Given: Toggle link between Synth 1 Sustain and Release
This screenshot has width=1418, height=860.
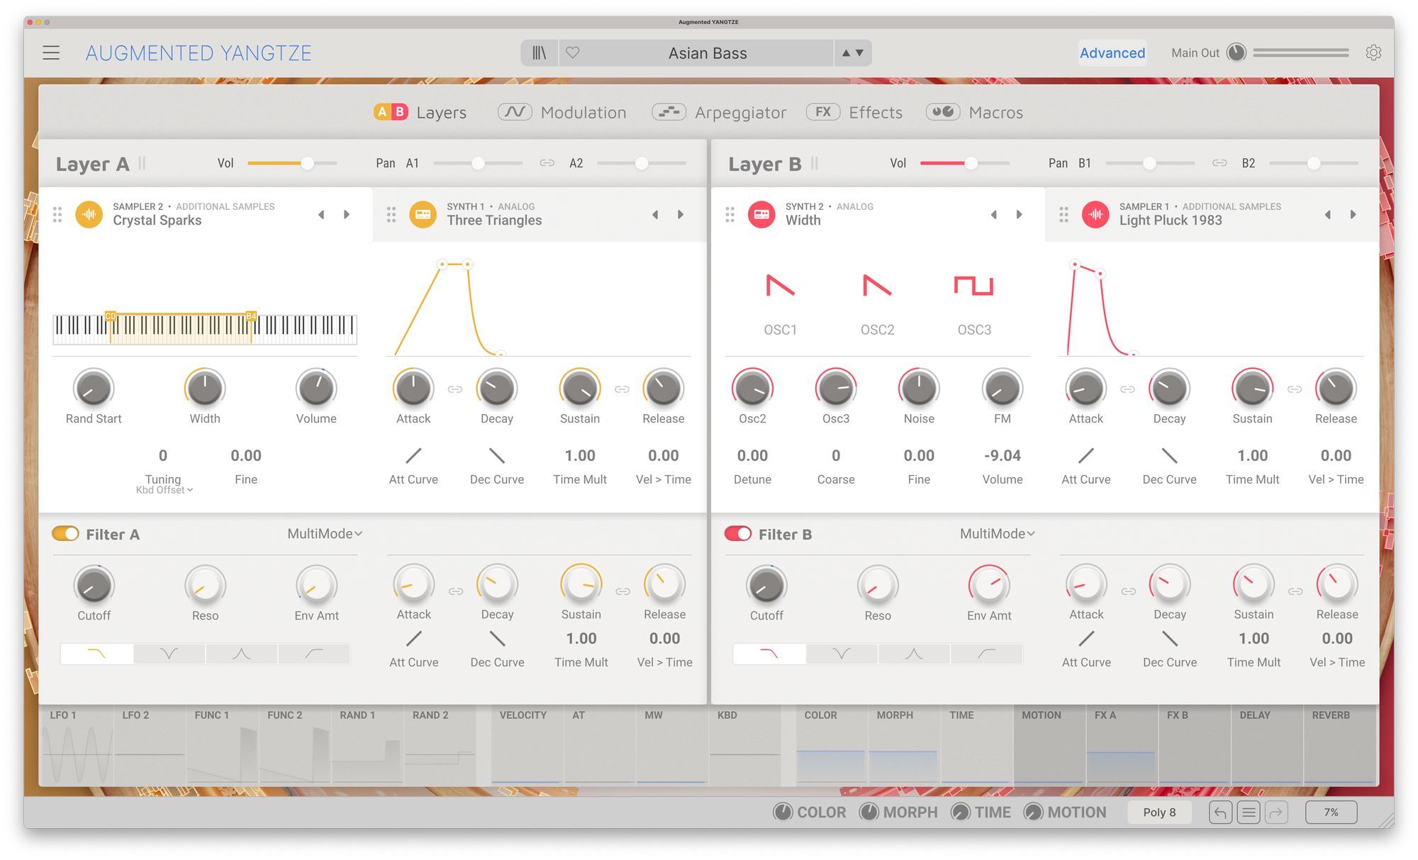Looking at the screenshot, I should coord(622,389).
